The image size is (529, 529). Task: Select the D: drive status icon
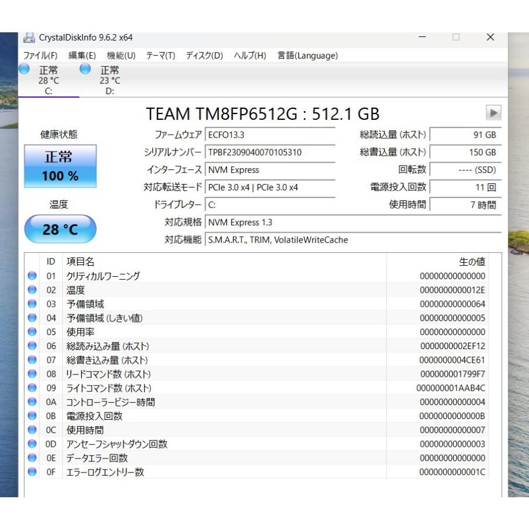85,69
